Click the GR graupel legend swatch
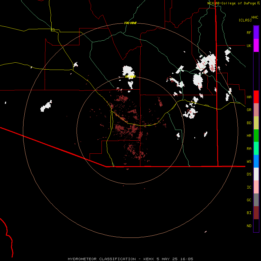The height and width of the screenshot is (261, 261). pyautogui.click(x=256, y=110)
